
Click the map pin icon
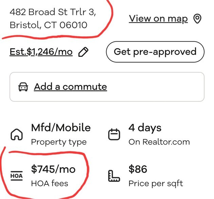[197, 19]
